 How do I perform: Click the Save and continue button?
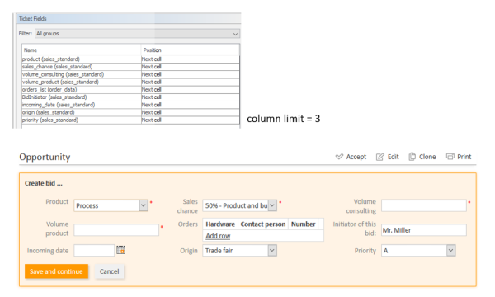coord(56,271)
